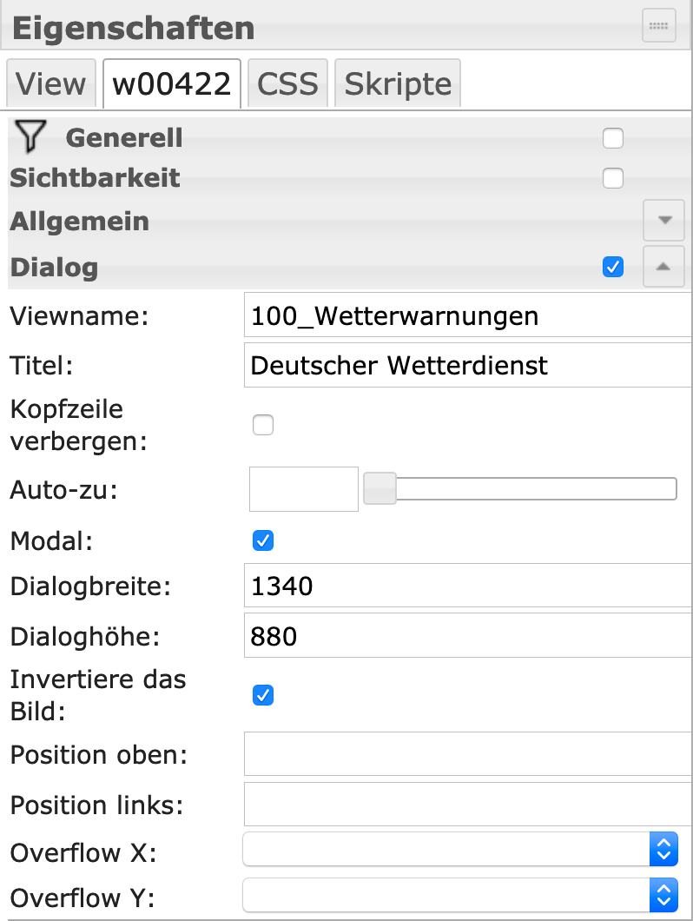Open the Overflow X dropdown
Screen dimensions: 693x921
tap(460, 849)
